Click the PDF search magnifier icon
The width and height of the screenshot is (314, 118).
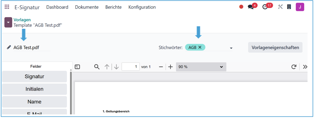97,67
